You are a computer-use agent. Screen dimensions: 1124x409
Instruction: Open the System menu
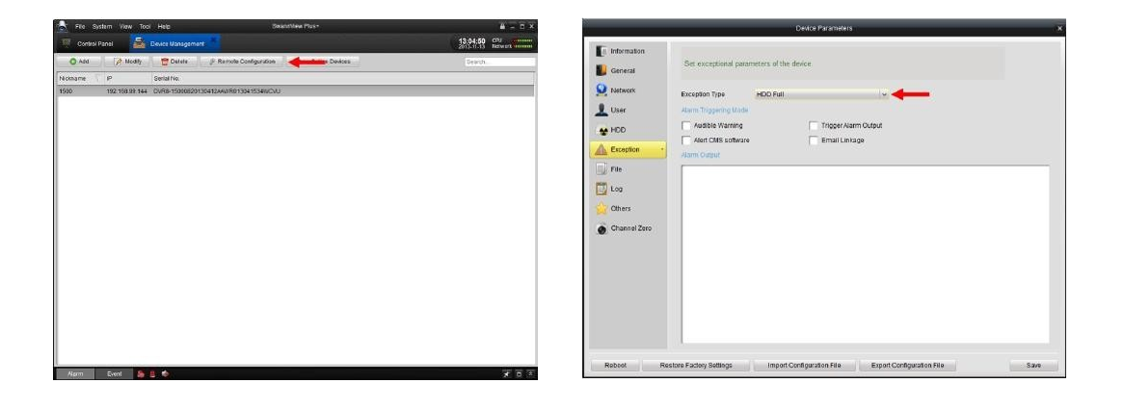pos(102,25)
